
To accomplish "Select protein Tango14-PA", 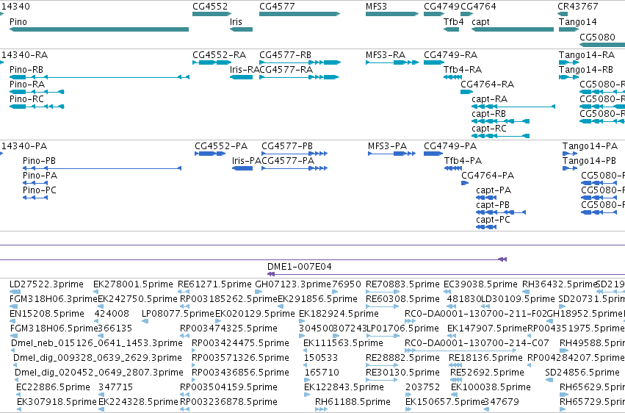I will pos(570,154).
